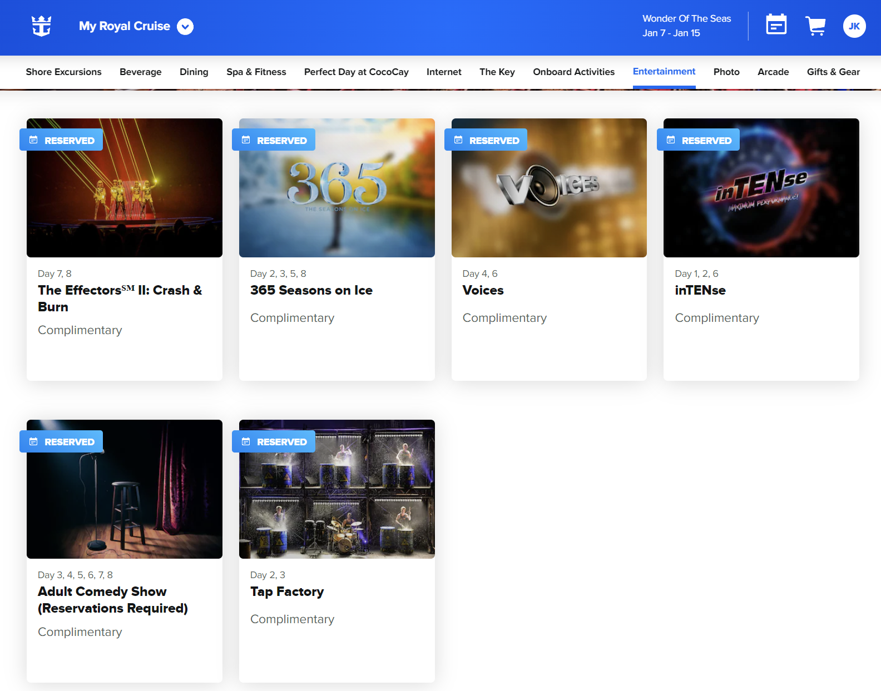Image resolution: width=881 pixels, height=691 pixels.
Task: Expand the My Royal Cruise dropdown chevron
Action: pyautogui.click(x=185, y=27)
